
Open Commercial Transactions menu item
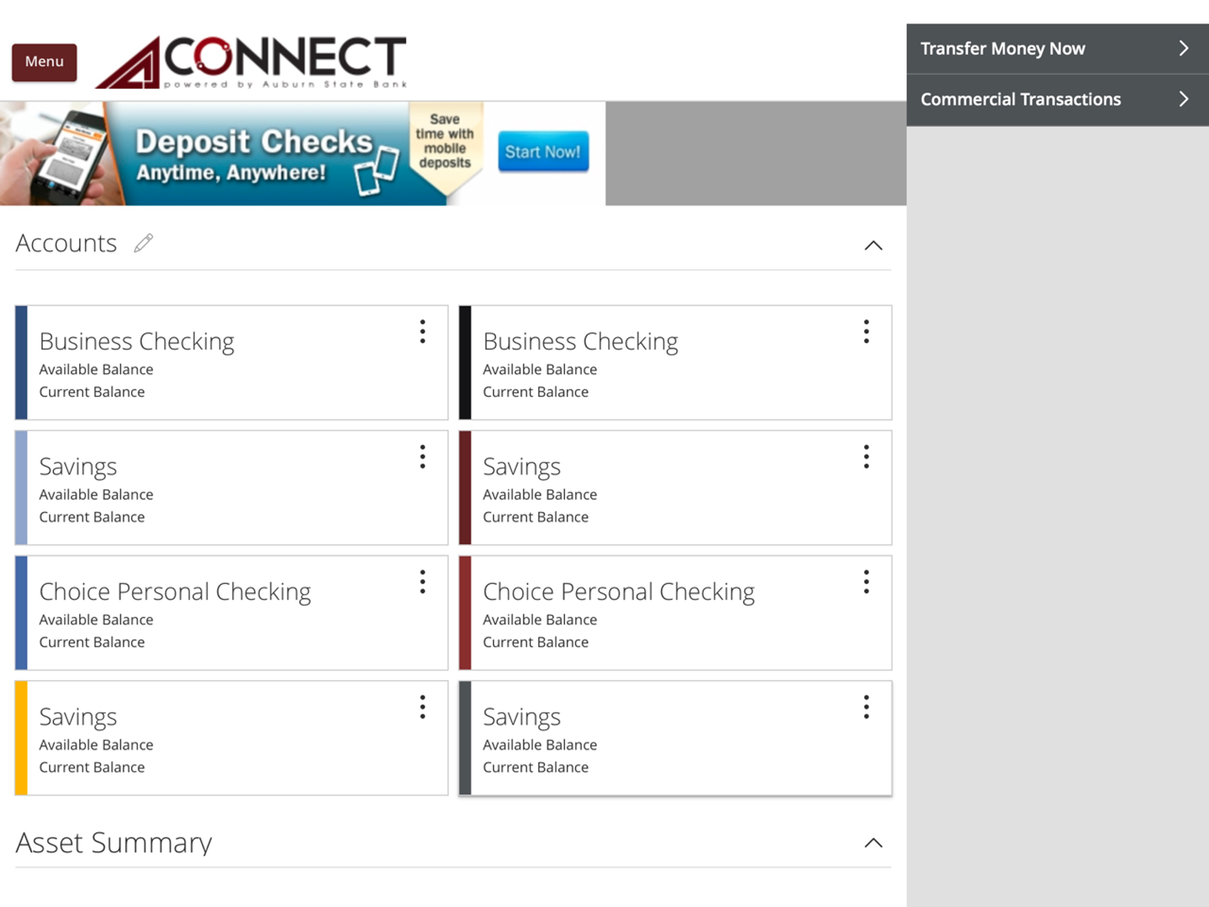(1058, 100)
